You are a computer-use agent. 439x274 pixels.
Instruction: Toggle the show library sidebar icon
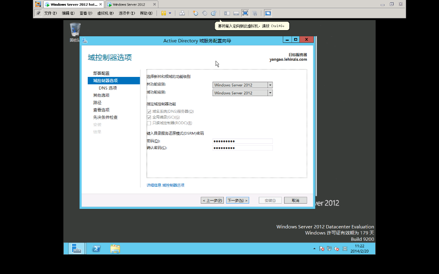point(227,13)
